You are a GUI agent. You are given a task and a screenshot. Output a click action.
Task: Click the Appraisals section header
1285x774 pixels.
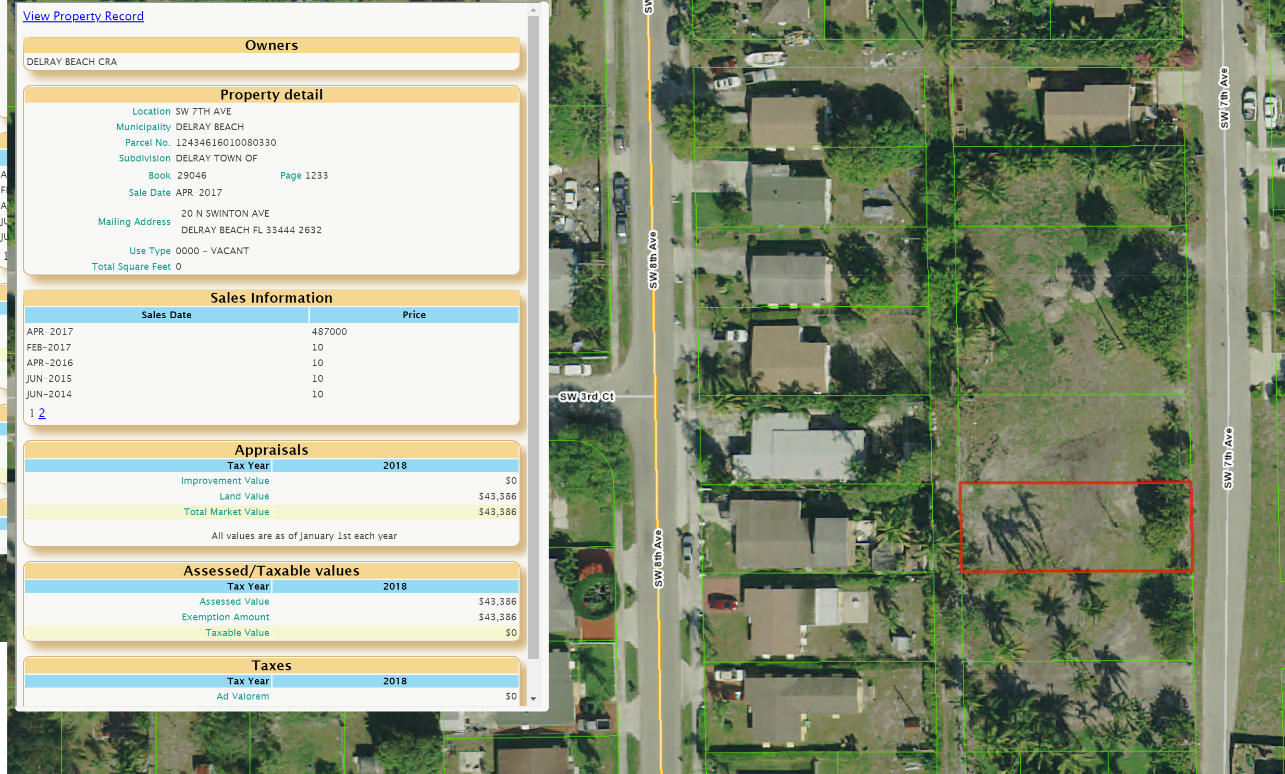[271, 450]
